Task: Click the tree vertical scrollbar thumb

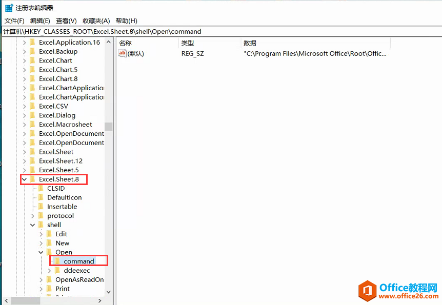Action: (x=109, y=127)
